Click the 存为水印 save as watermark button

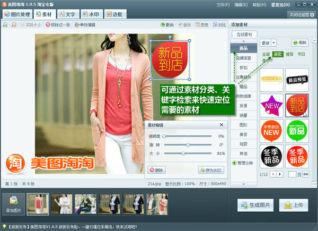click(x=211, y=170)
